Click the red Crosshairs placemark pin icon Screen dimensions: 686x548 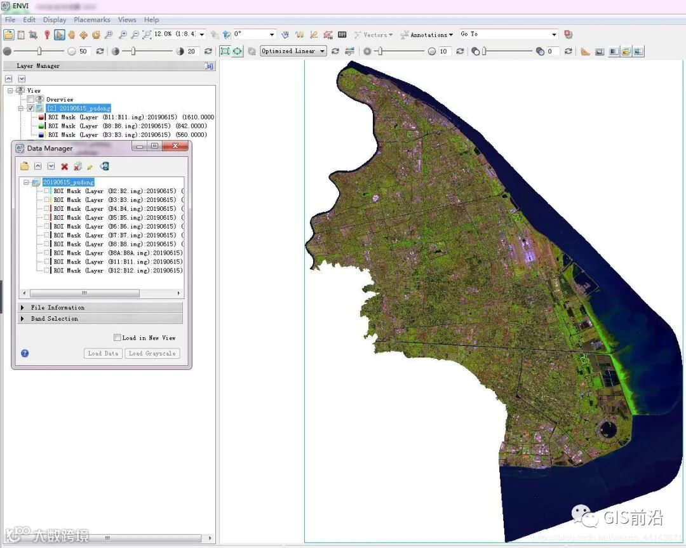47,35
